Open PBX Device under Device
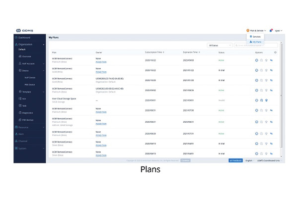Screen dimensions: 298x198 (30, 85)
